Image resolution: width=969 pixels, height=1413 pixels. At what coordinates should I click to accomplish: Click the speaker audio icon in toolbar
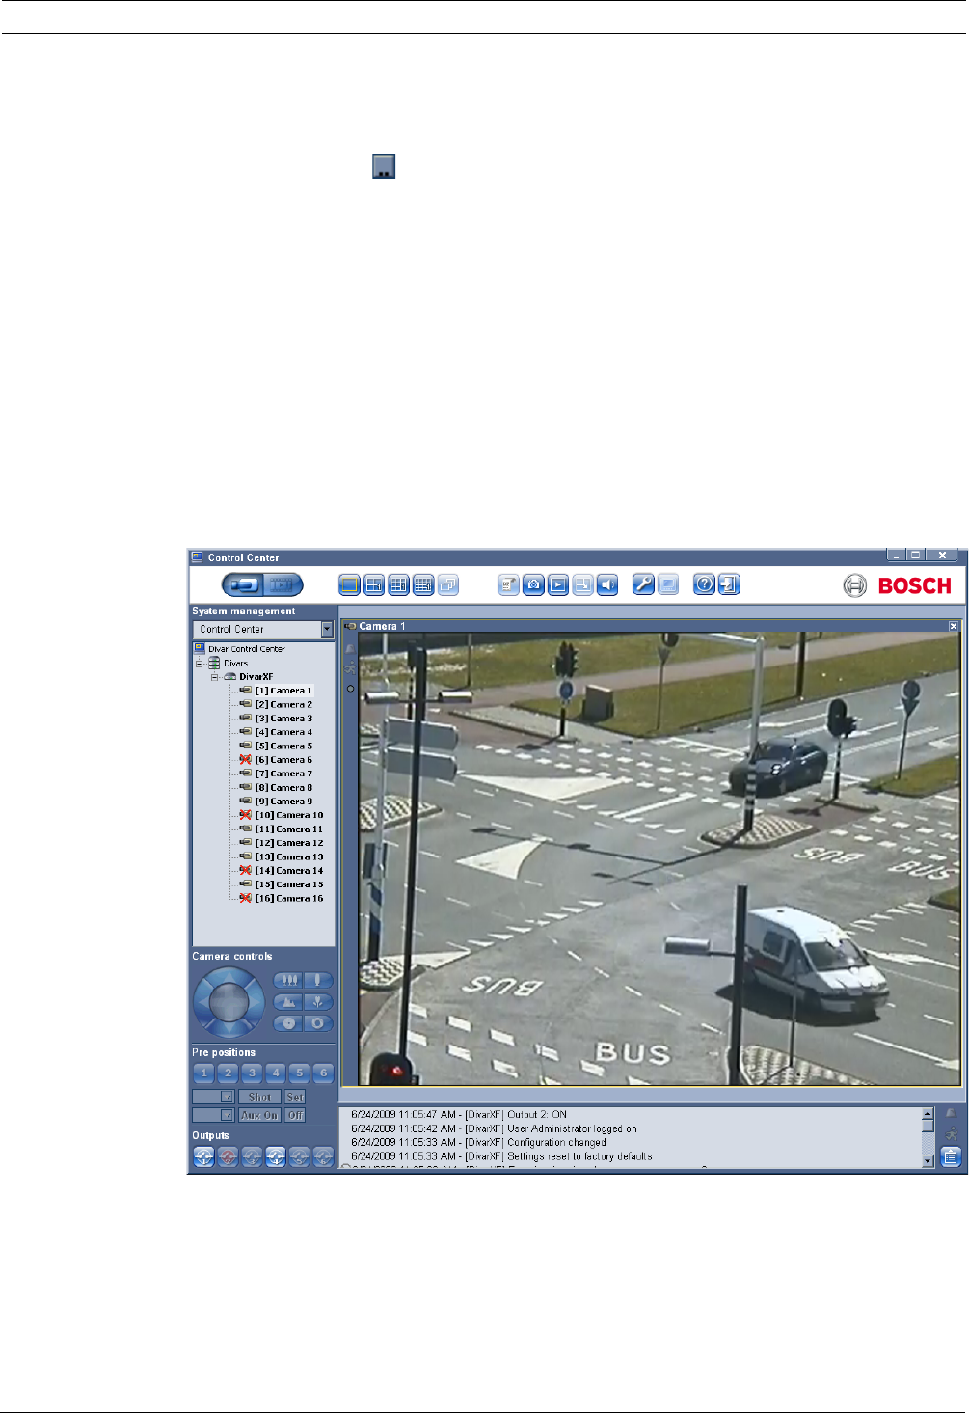pyautogui.click(x=607, y=584)
